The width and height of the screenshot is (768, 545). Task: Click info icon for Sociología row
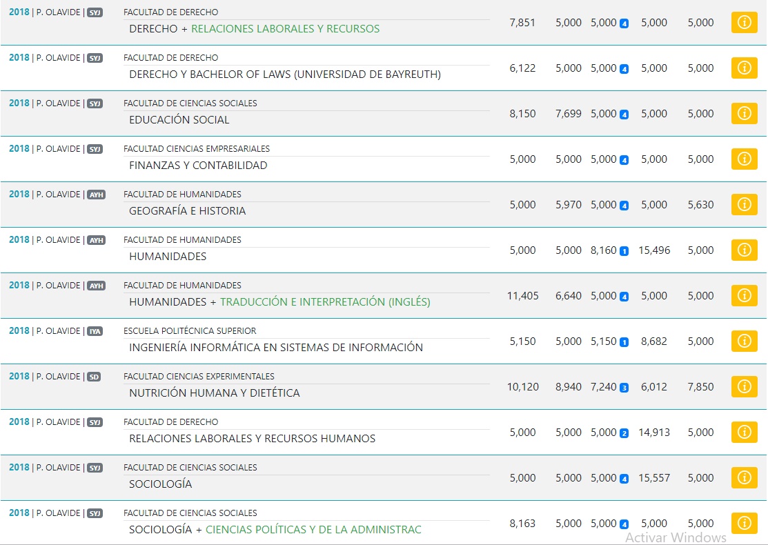(x=744, y=477)
